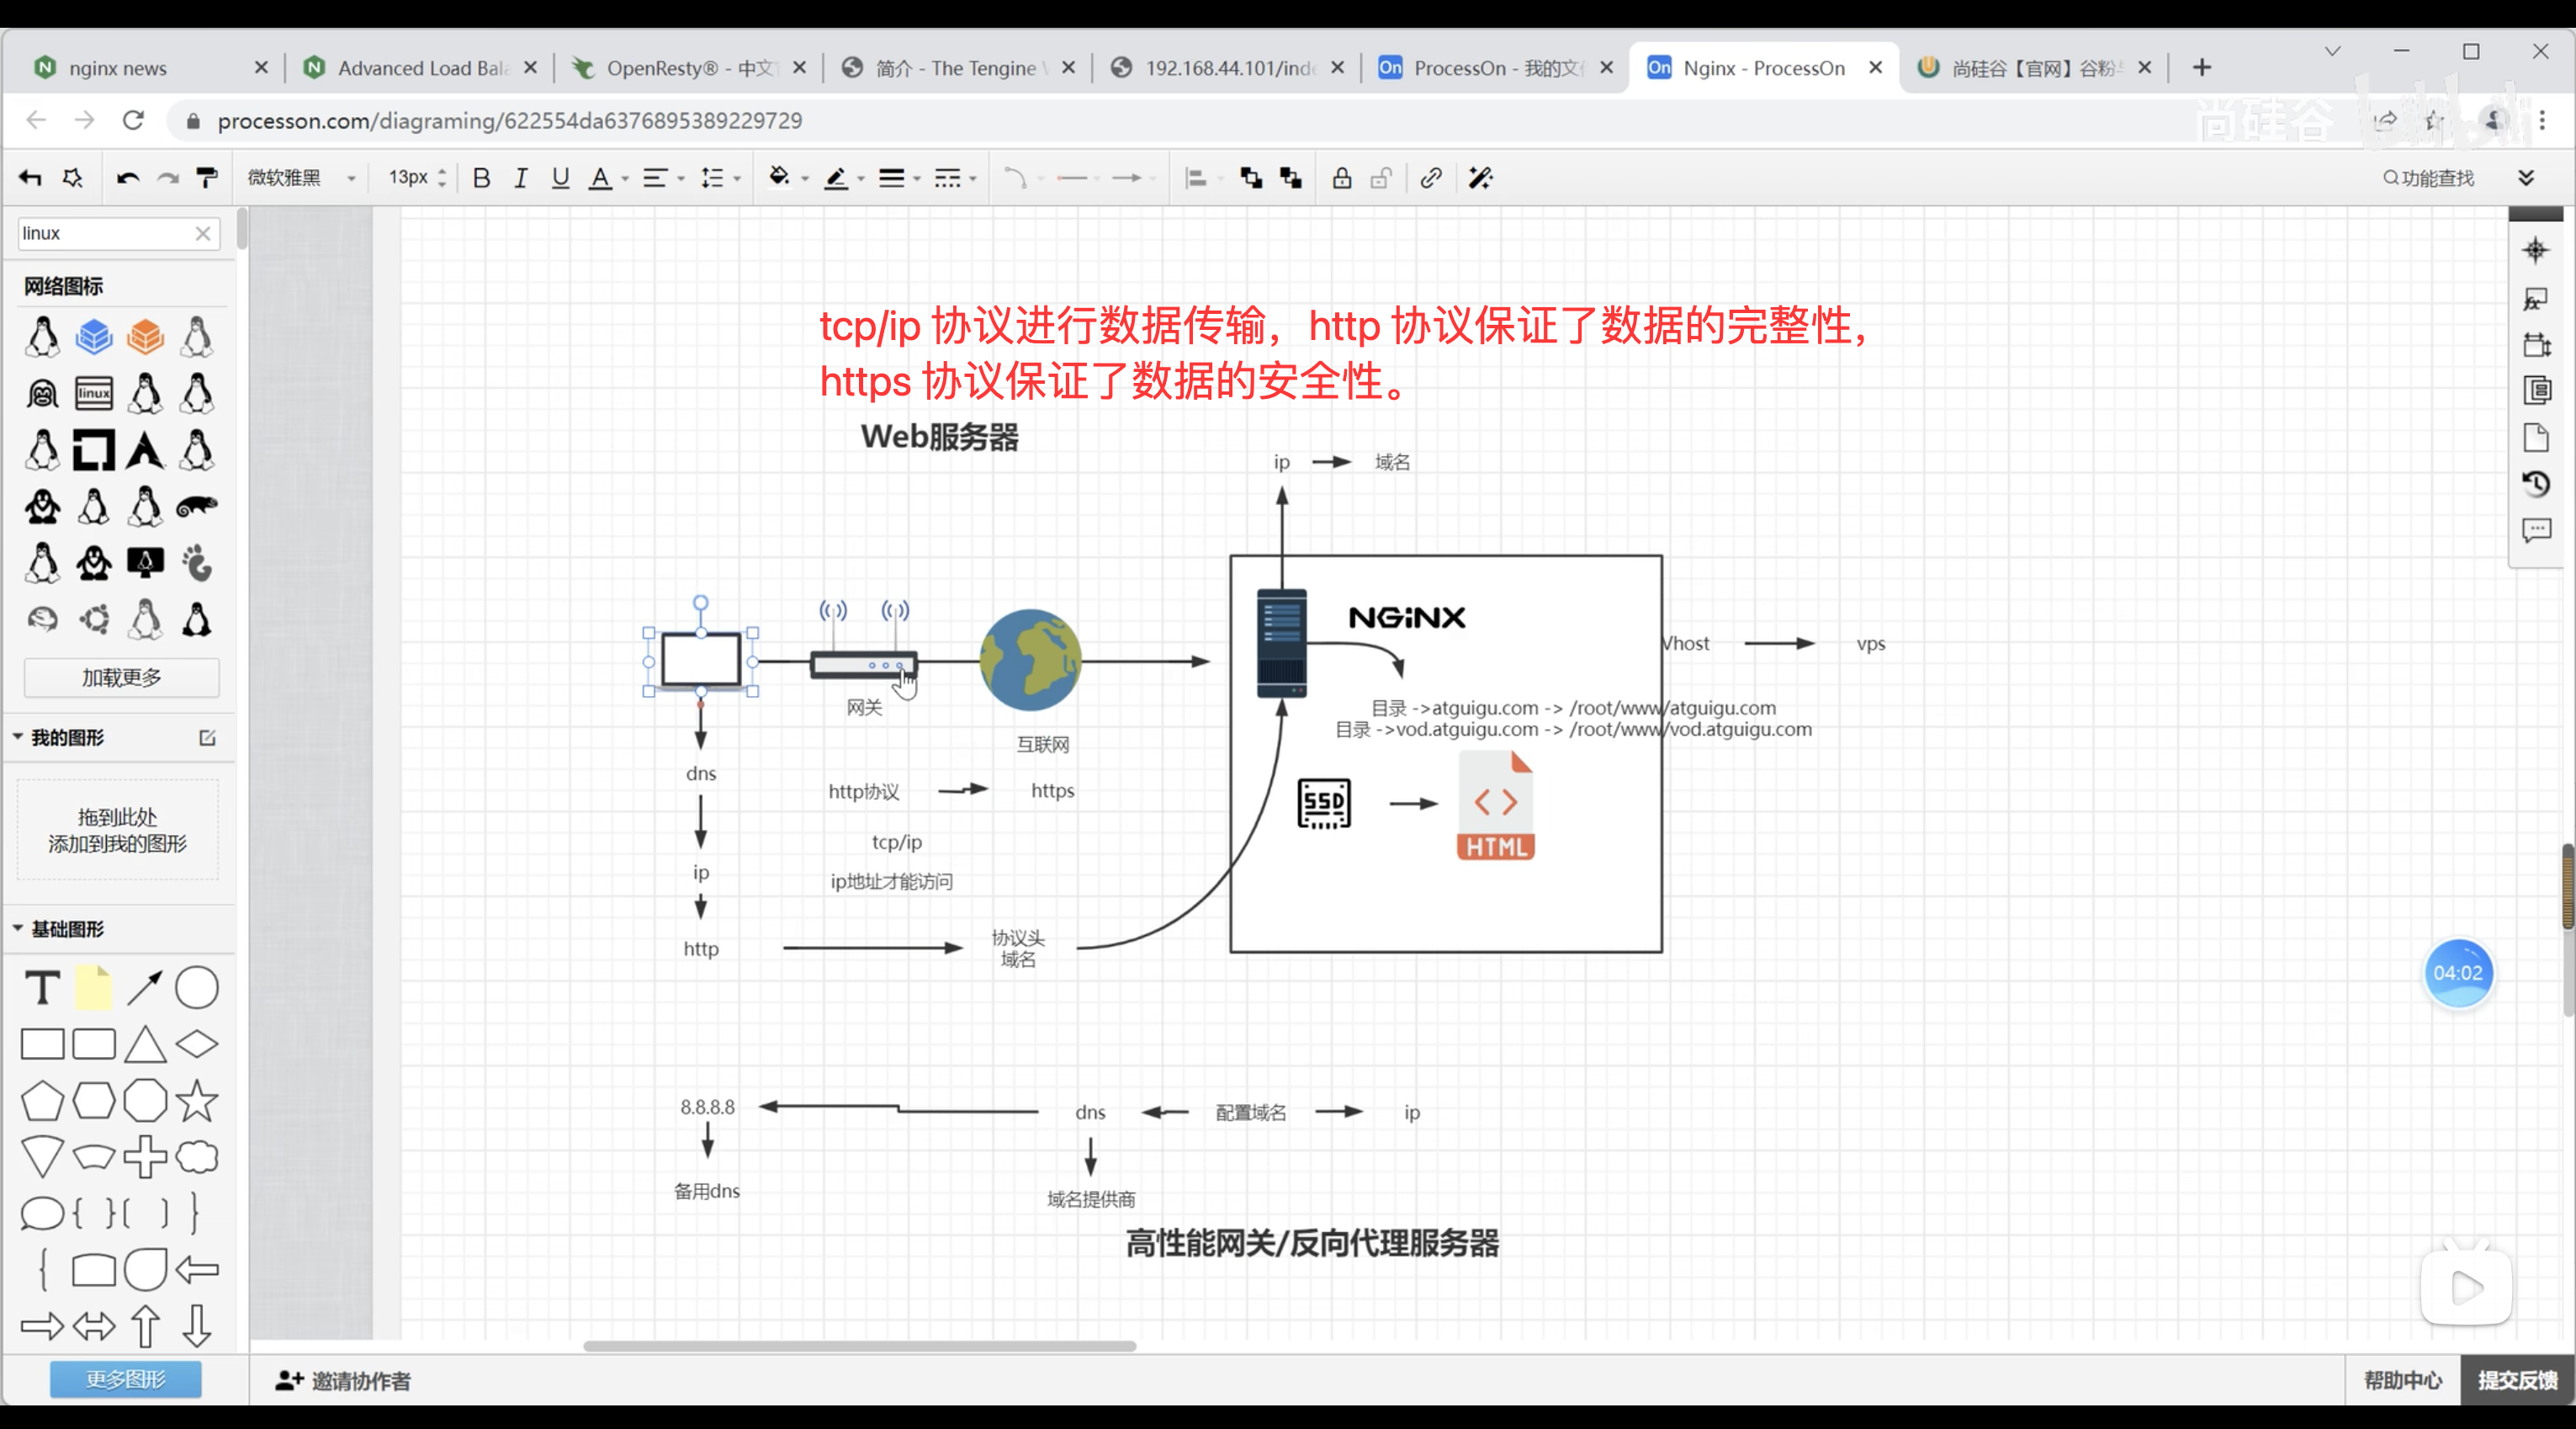The width and height of the screenshot is (2576, 1429).
Task: Switch to the nginx news tab
Action: tap(117, 68)
